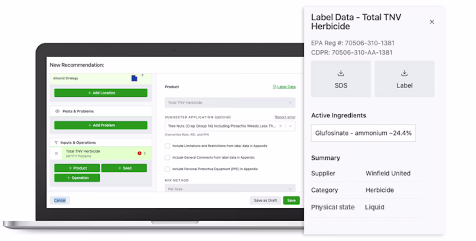Open the Mix Method Per Area dropdown
Viewport: 476px width, 241px height.
pyautogui.click(x=230, y=188)
